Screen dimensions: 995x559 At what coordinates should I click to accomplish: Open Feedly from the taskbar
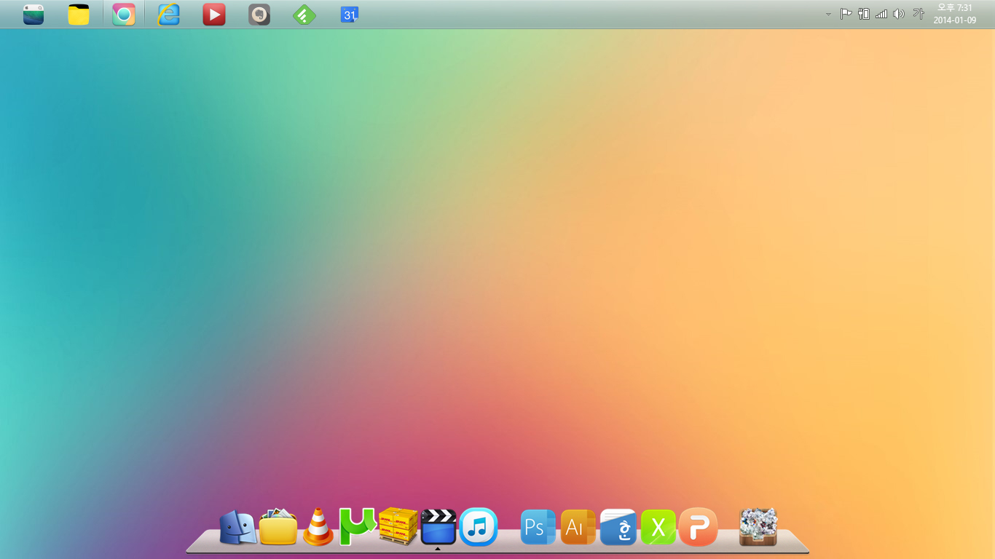point(304,15)
